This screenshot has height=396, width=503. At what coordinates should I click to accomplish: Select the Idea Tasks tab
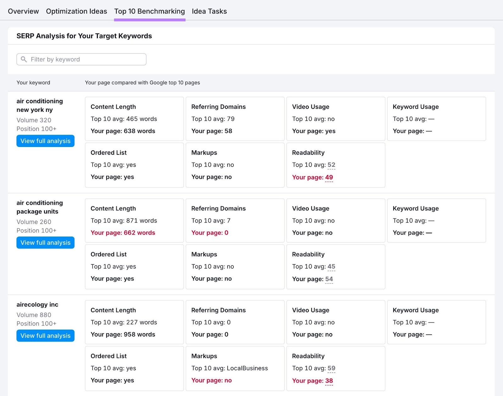pyautogui.click(x=209, y=11)
